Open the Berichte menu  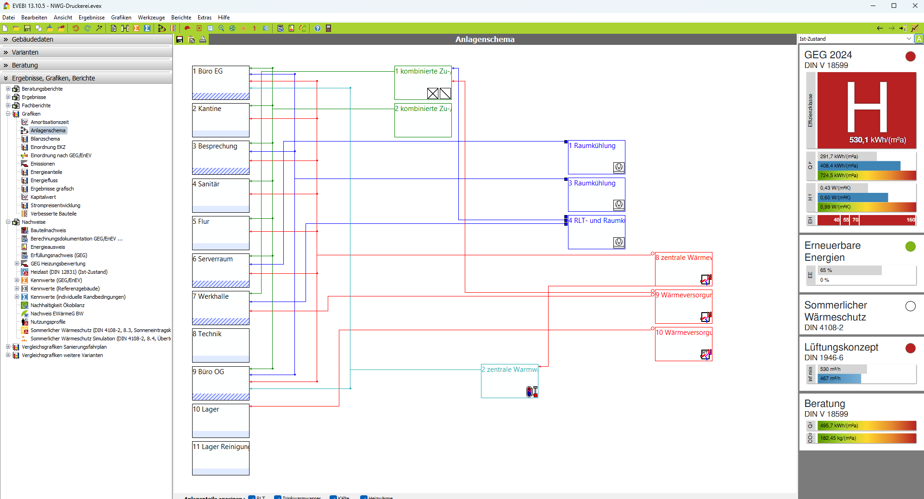point(181,18)
